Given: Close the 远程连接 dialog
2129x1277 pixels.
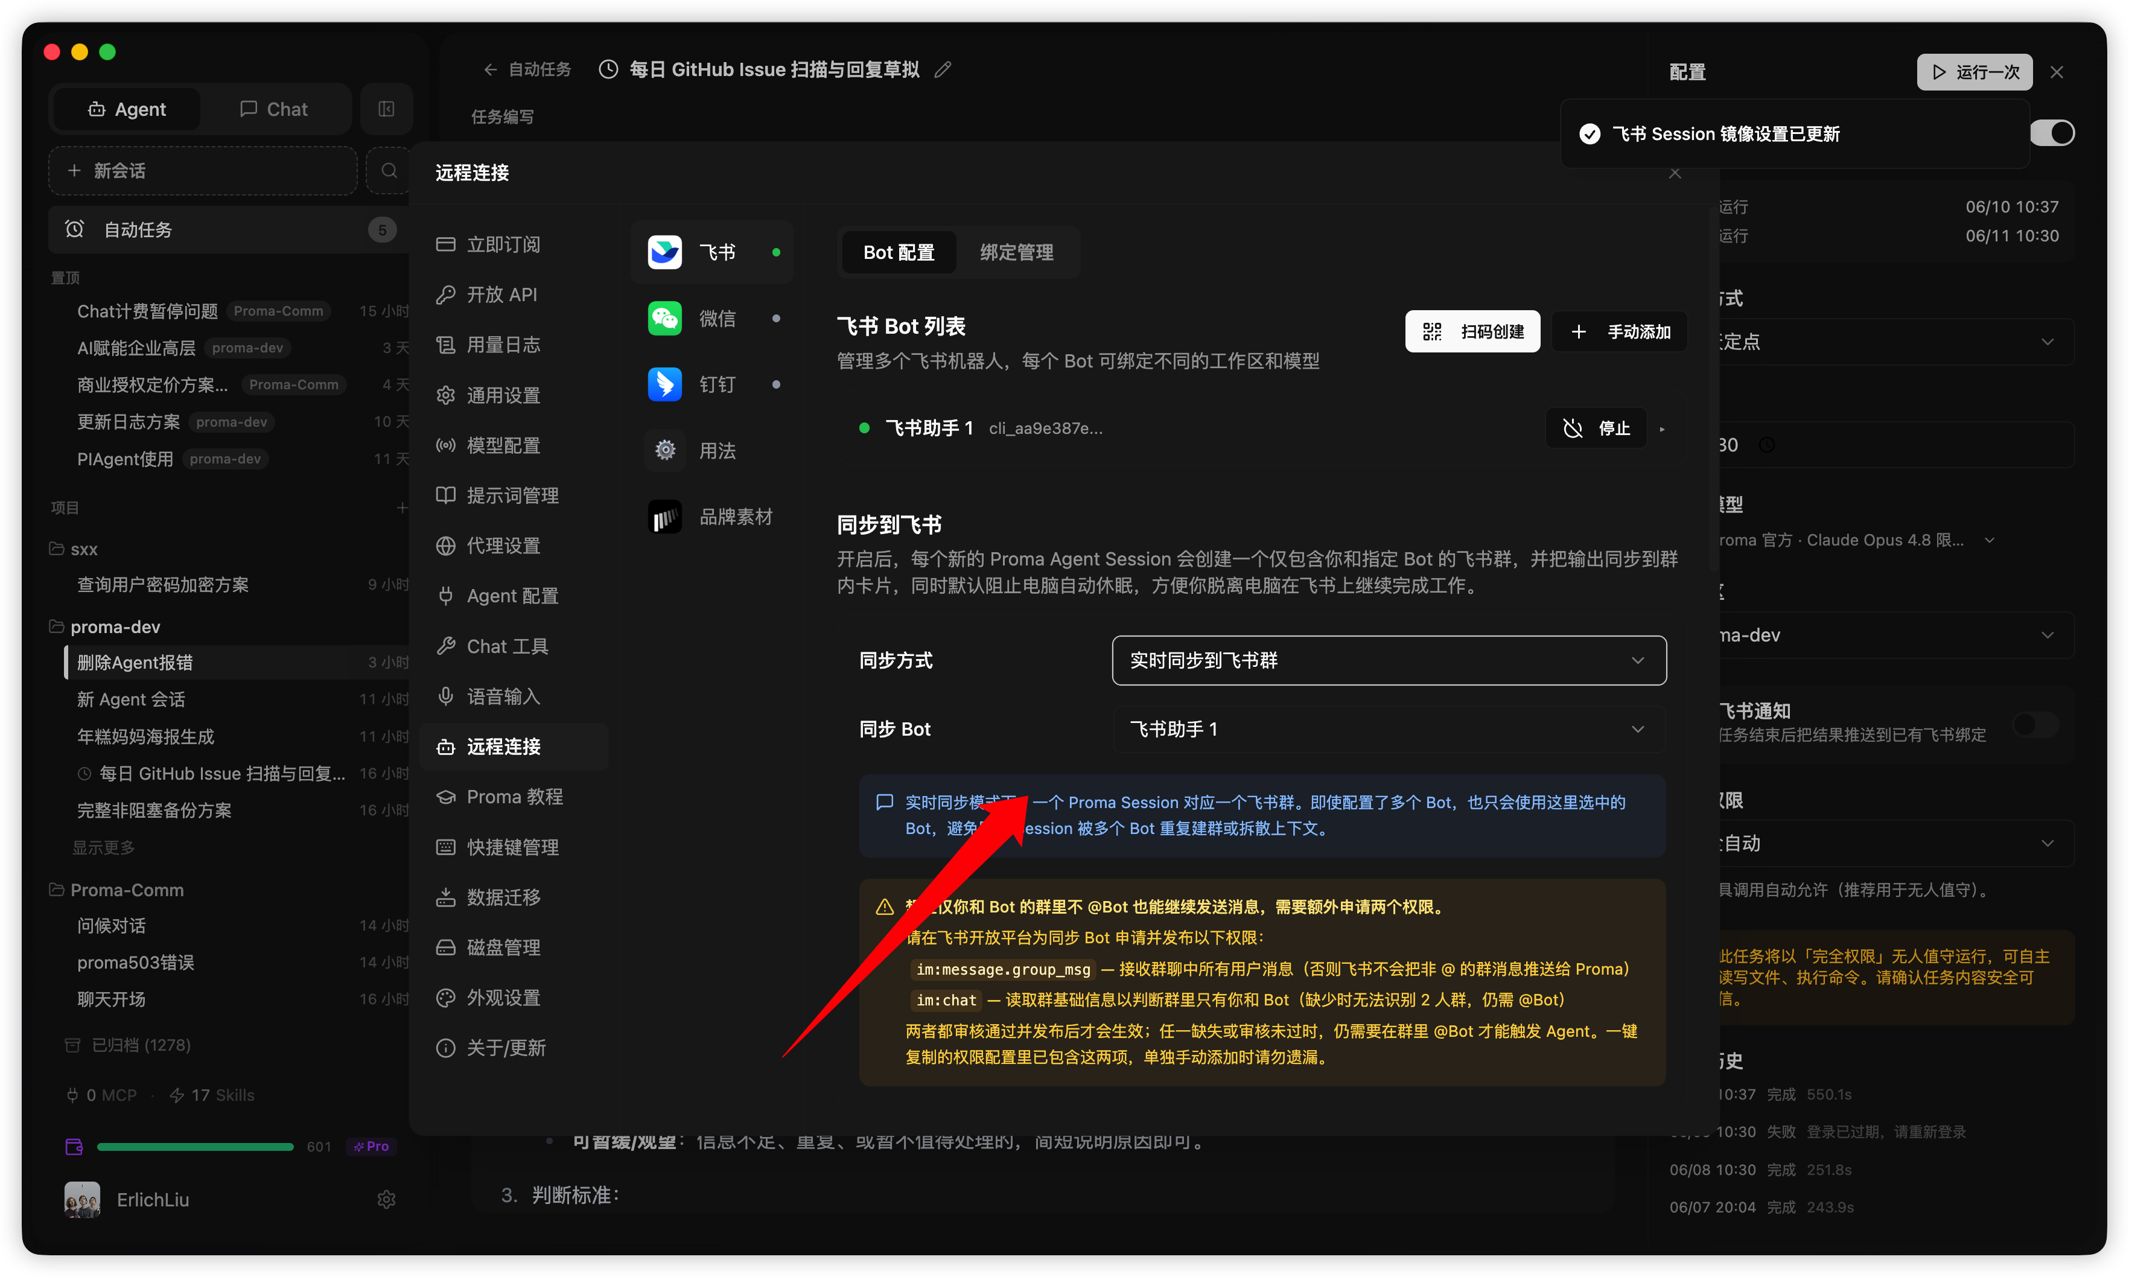Looking at the screenshot, I should pyautogui.click(x=1674, y=173).
